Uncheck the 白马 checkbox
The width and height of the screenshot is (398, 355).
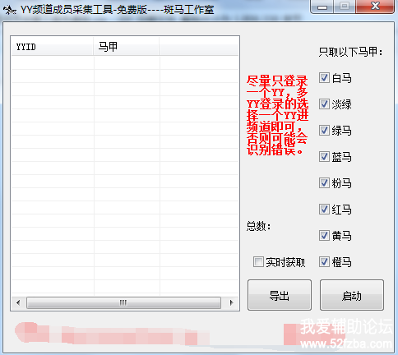pyautogui.click(x=324, y=78)
